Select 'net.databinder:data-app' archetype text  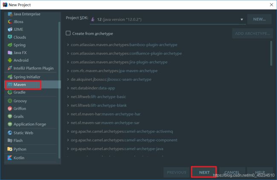pos(93,88)
